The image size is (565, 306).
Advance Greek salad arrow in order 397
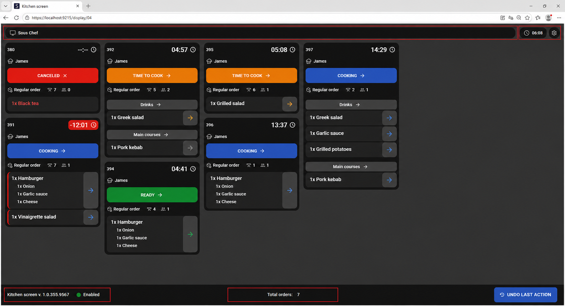389,118
